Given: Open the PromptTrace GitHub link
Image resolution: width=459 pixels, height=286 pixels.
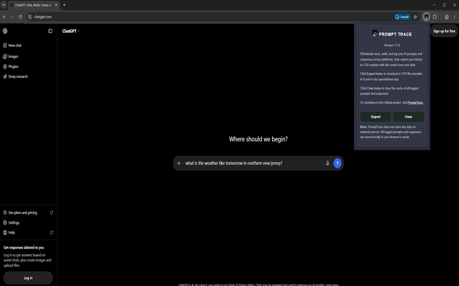Looking at the screenshot, I should point(415,103).
